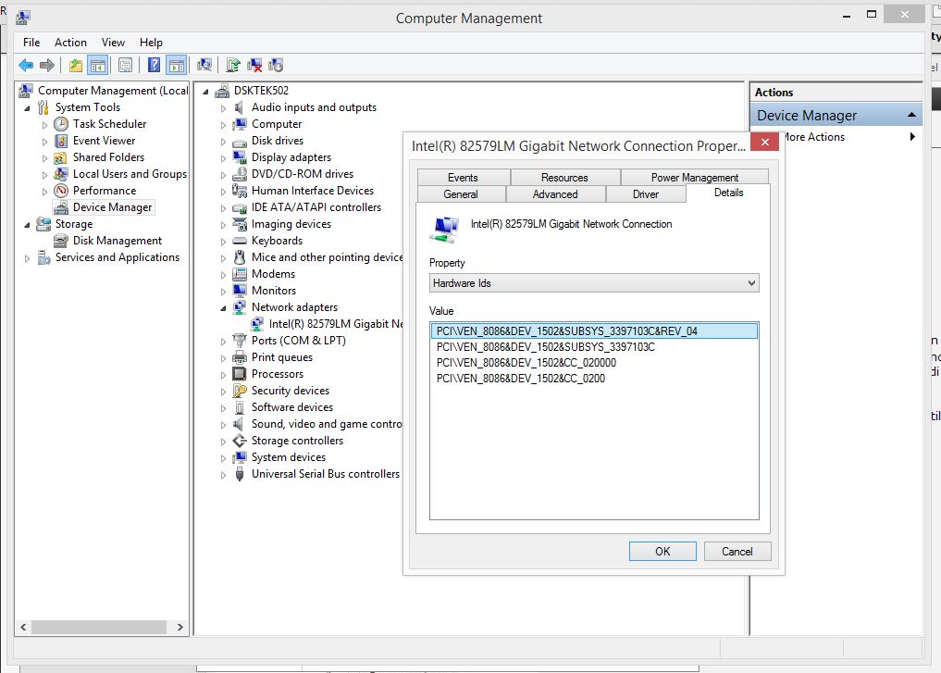Open the Property dropdown showing Hardware Ids
Screen dimensions: 941x673
click(x=594, y=282)
